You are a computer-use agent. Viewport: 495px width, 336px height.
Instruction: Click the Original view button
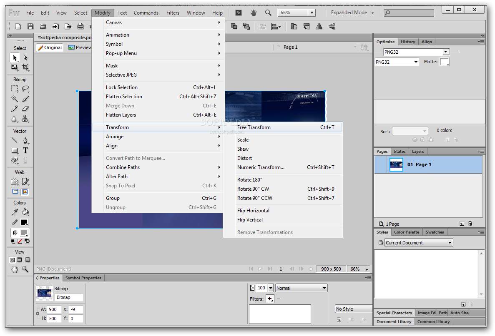pyautogui.click(x=50, y=47)
